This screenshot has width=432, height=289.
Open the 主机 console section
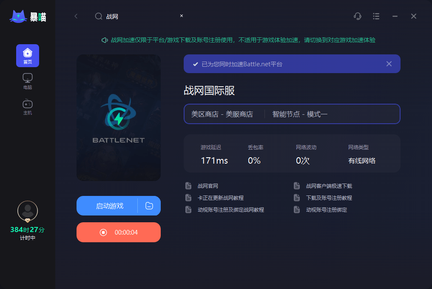click(28, 107)
